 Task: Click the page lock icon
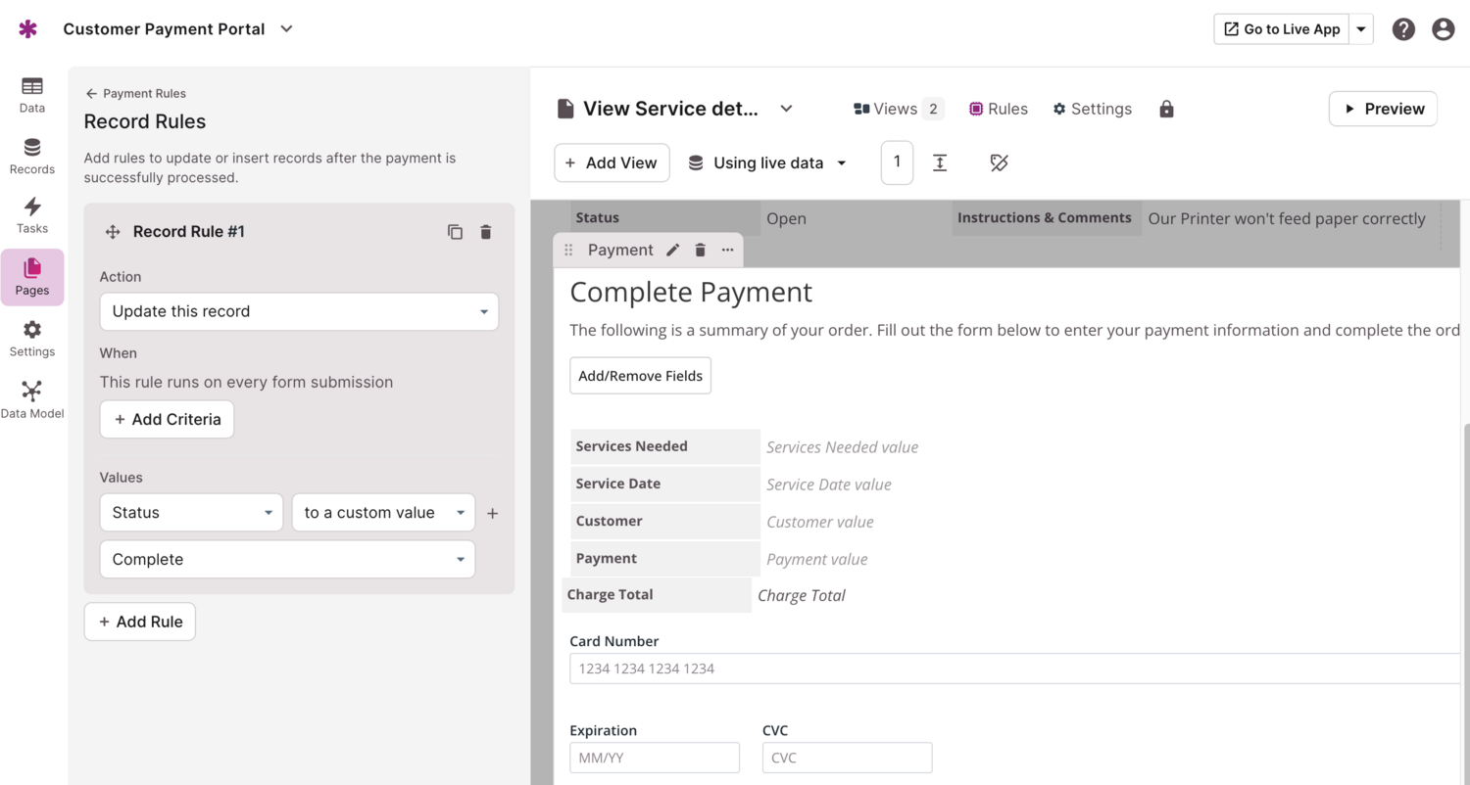[1166, 109]
